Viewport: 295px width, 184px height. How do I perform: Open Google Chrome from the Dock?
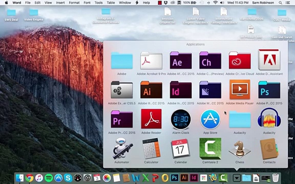click(29, 178)
